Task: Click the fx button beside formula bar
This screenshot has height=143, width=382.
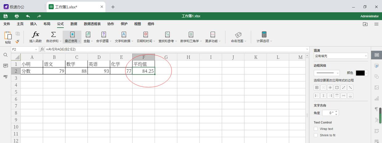Action: [x=42, y=49]
